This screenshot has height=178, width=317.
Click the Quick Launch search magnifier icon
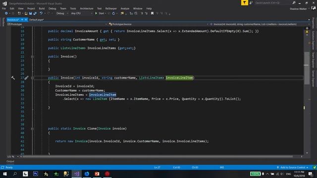point(294,3)
